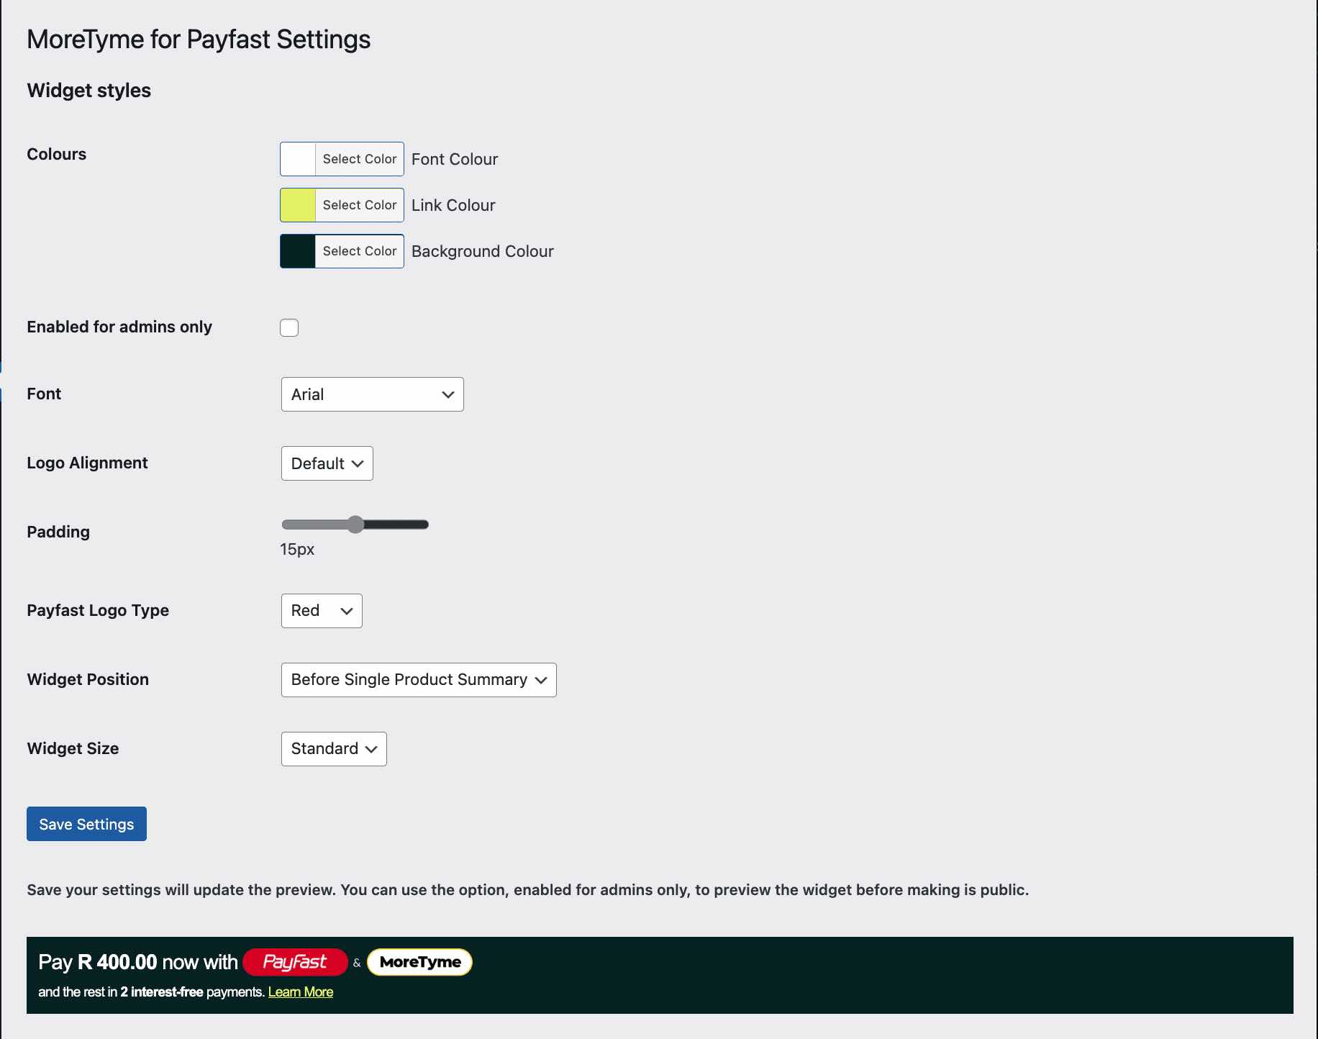Image resolution: width=1318 pixels, height=1039 pixels.
Task: Click the Padding slider handle
Action: tap(355, 525)
